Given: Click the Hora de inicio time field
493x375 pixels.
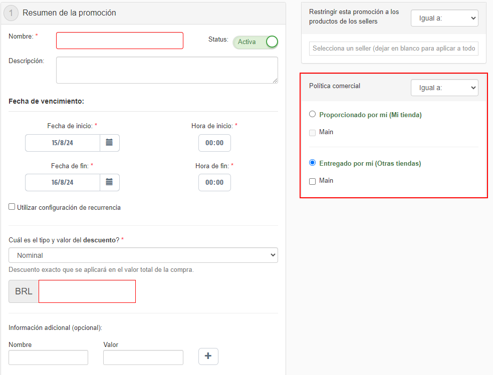Looking at the screenshot, I should (x=214, y=143).
